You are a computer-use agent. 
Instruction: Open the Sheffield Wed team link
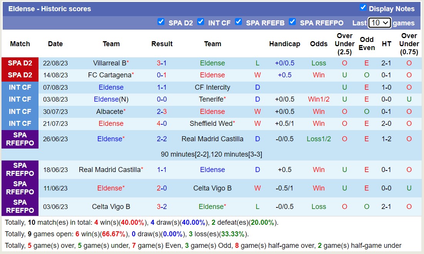point(211,124)
